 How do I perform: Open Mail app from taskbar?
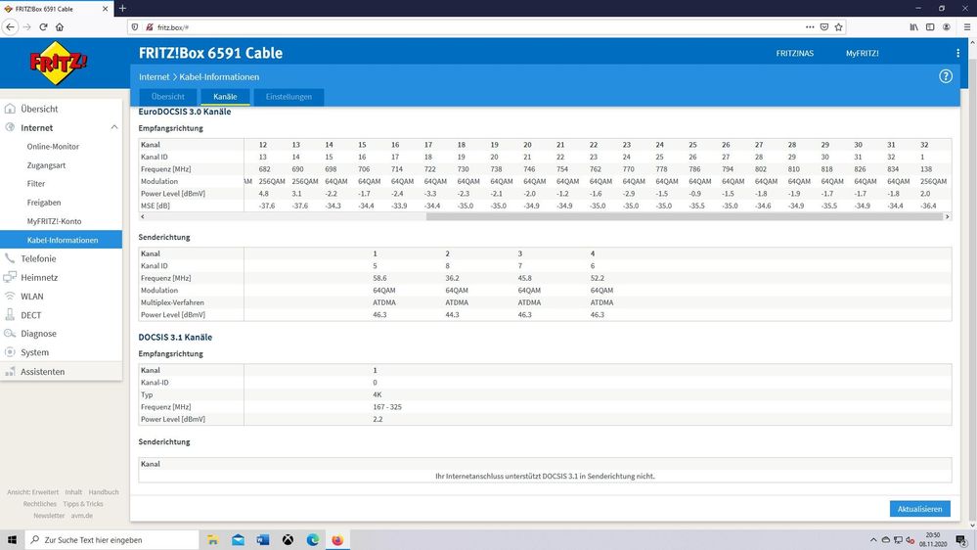tap(238, 539)
